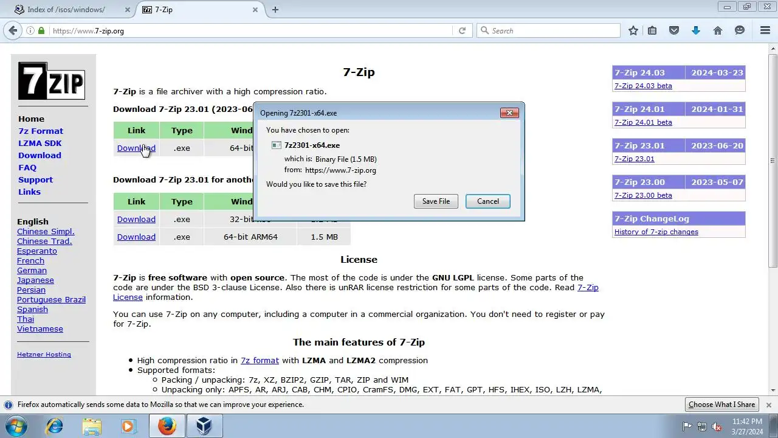Screen dimensions: 778x438
Task: Click the muted volume tray icon
Action: point(717,426)
